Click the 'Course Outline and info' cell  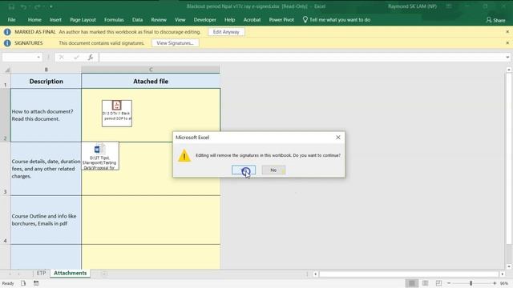[46, 220]
